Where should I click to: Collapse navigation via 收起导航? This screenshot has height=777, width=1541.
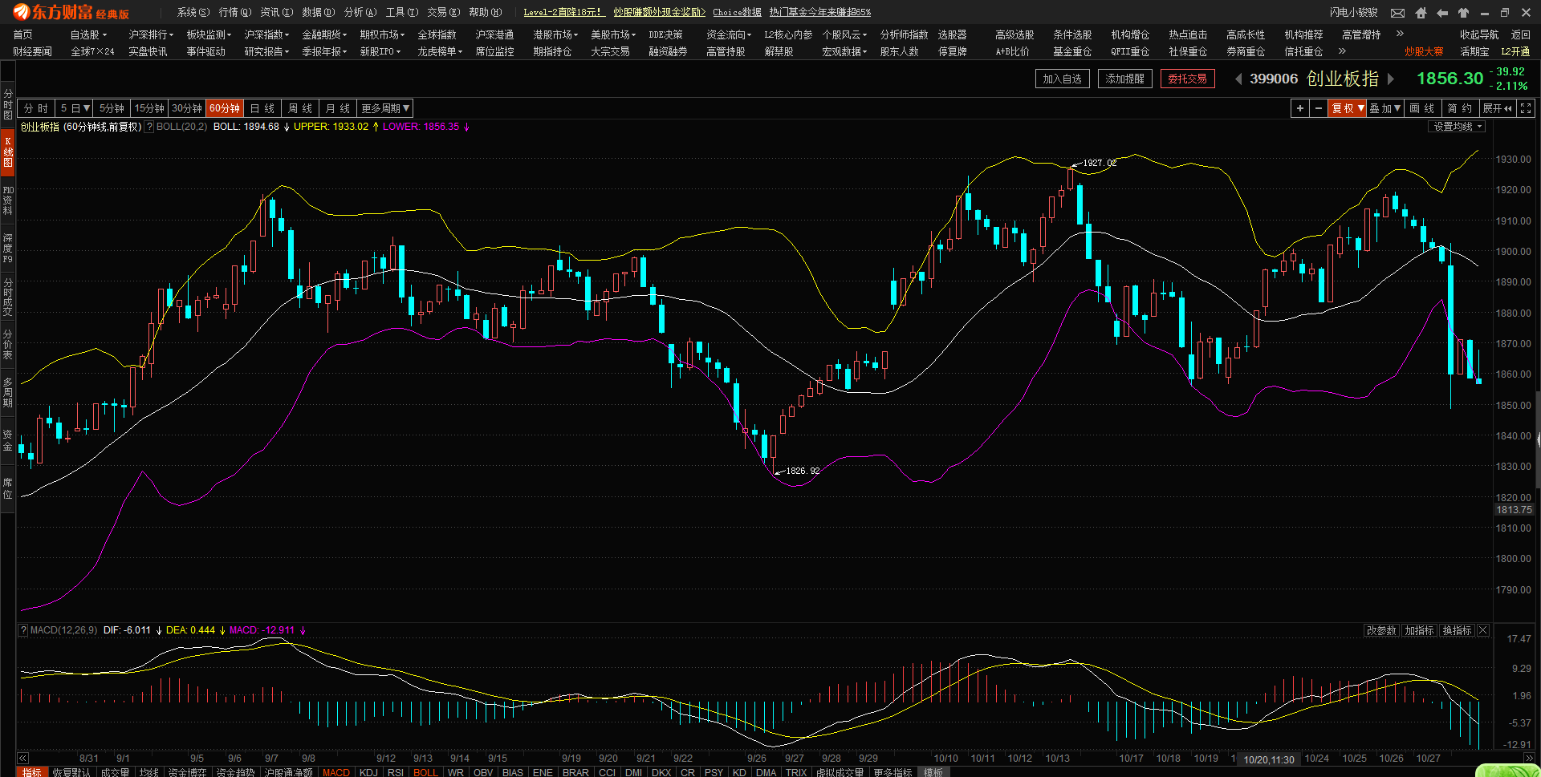tap(1479, 34)
